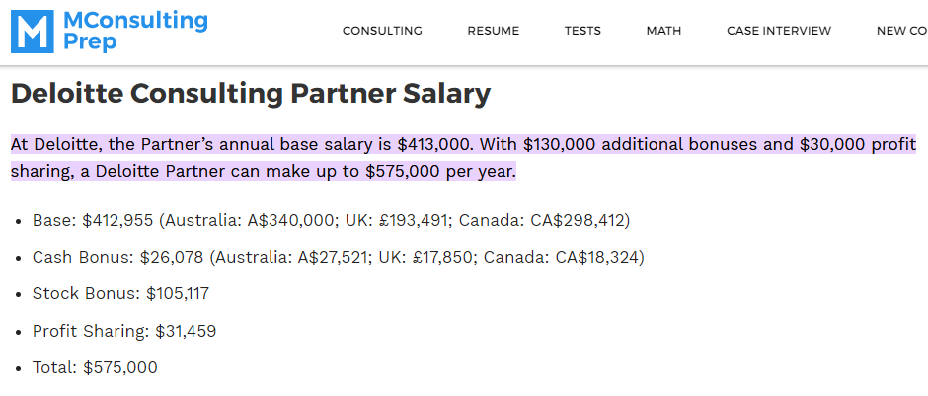928x396 pixels.
Task: Click the partially visible NEW CO menu item
Action: coord(902,31)
